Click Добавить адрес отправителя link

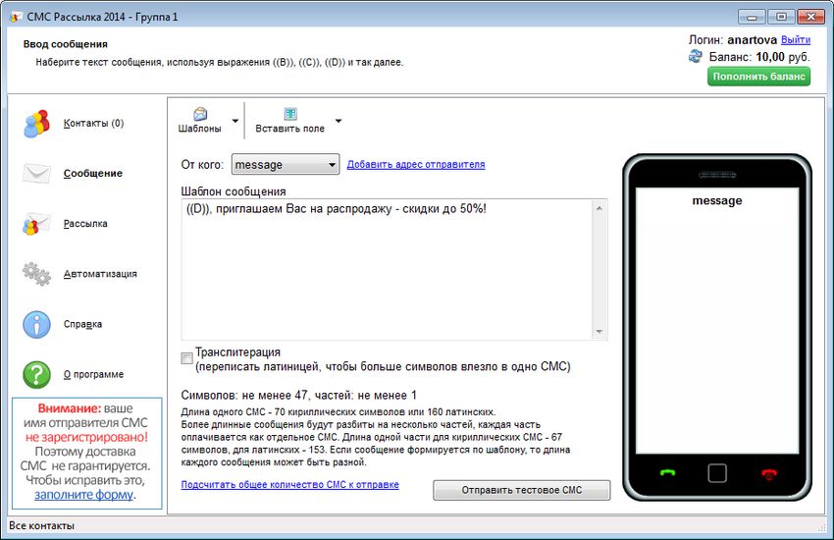pyautogui.click(x=416, y=164)
